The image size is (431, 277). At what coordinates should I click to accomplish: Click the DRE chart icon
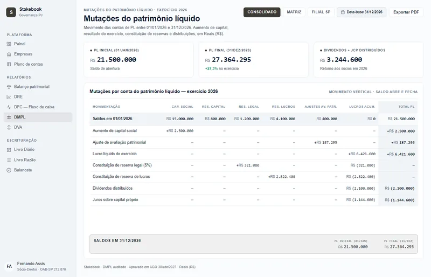point(9,97)
